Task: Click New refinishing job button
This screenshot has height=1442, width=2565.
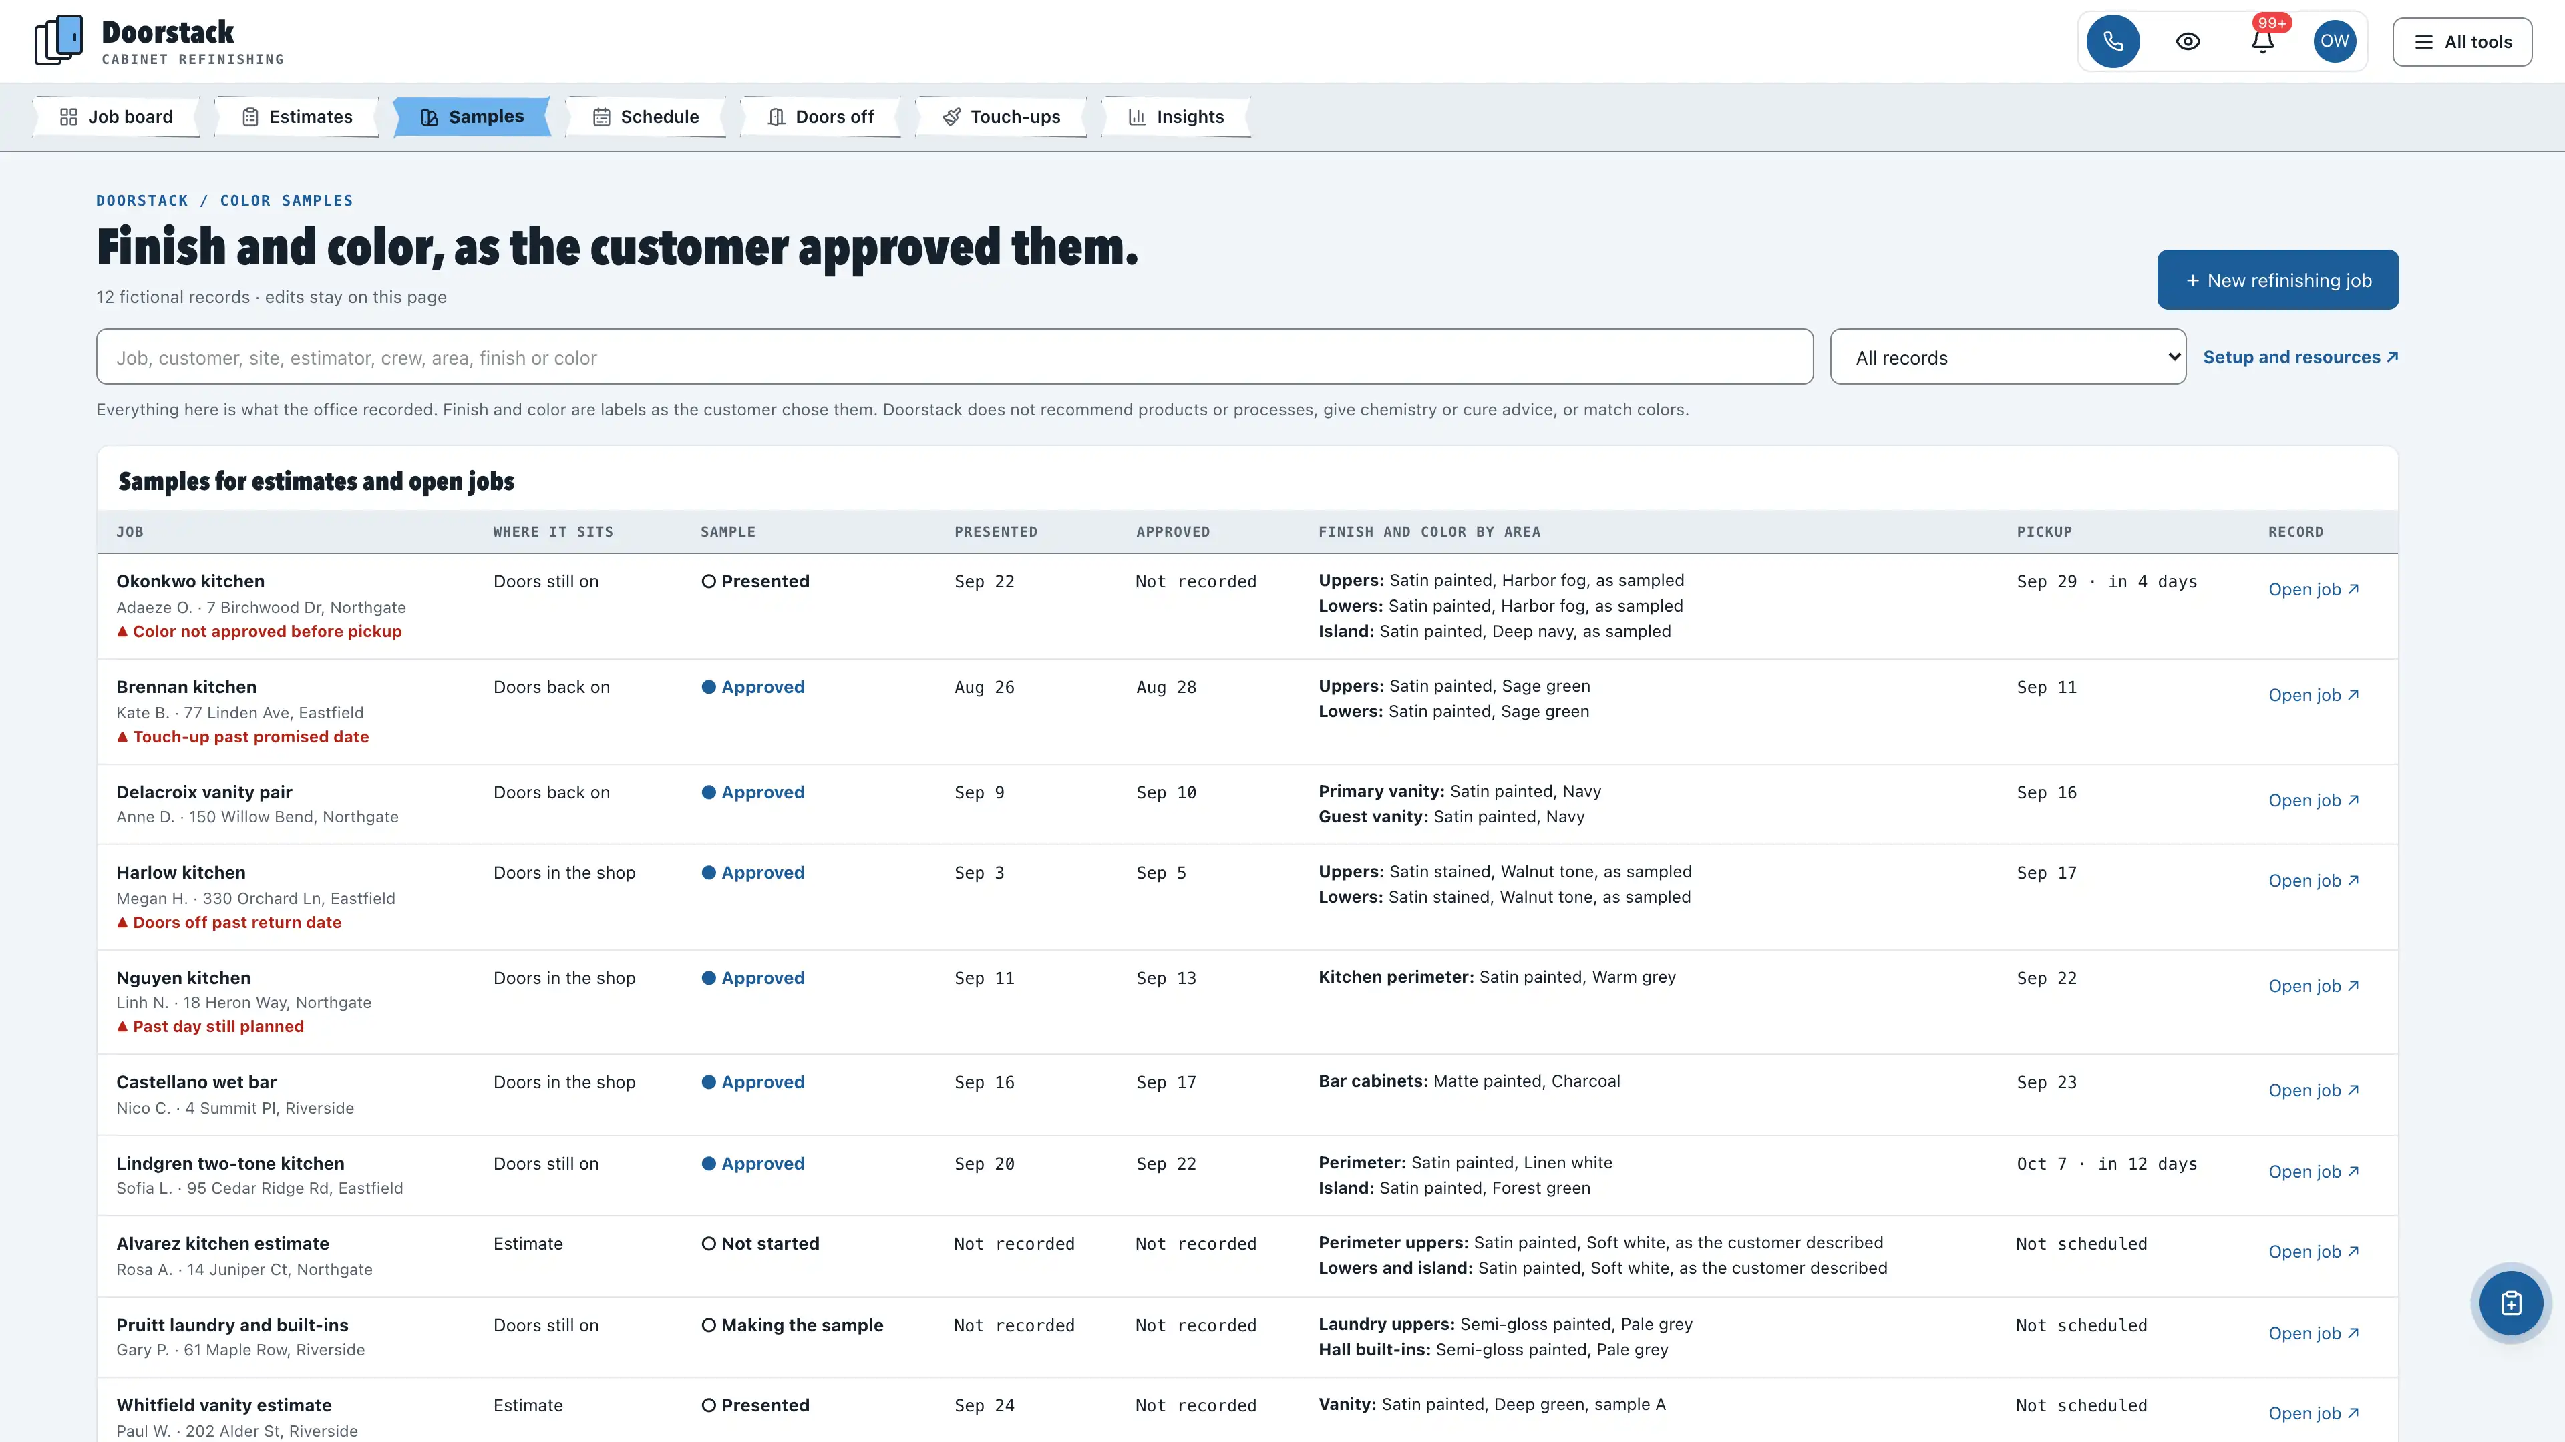Action: (2277, 280)
